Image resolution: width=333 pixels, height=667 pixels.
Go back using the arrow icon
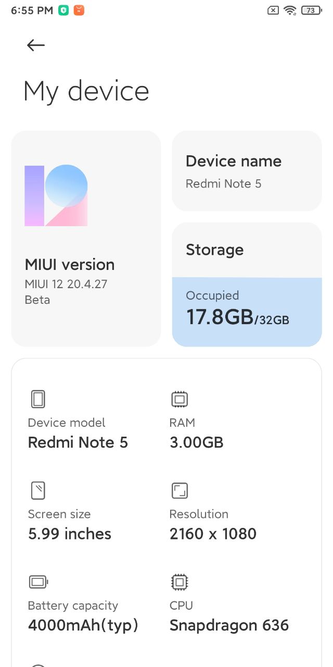coord(36,45)
